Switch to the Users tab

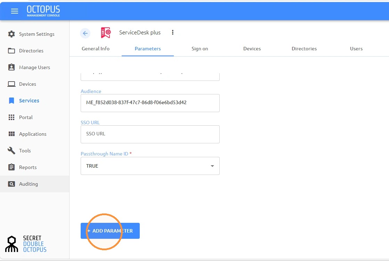click(356, 49)
